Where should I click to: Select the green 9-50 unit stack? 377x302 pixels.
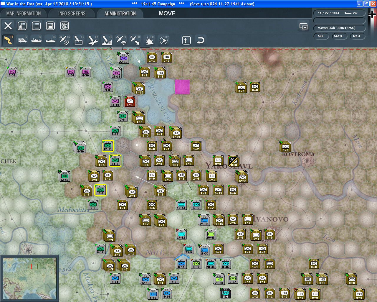80,147
